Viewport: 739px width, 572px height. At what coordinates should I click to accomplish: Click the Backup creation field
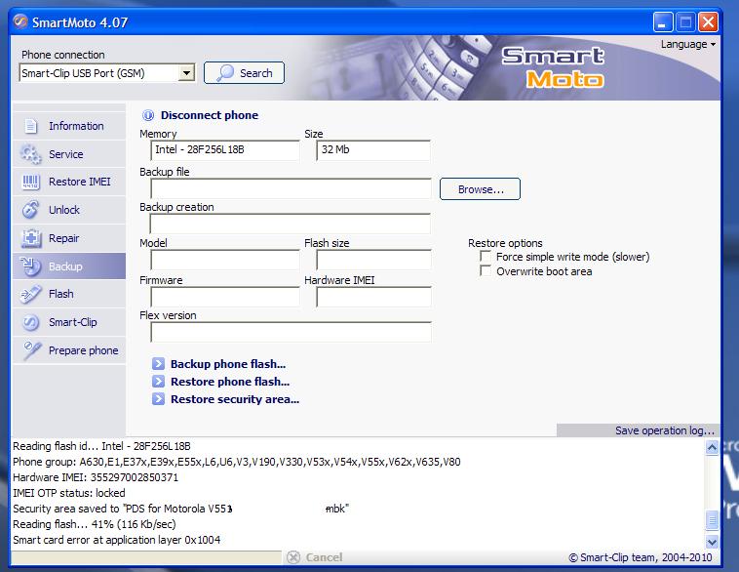291,224
